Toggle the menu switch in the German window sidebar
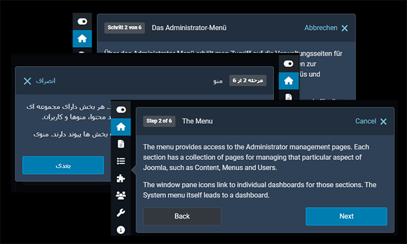This screenshot has width=407, height=244. pyautogui.click(x=82, y=22)
